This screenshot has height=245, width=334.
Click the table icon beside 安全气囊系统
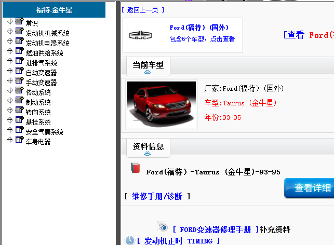click(20, 129)
